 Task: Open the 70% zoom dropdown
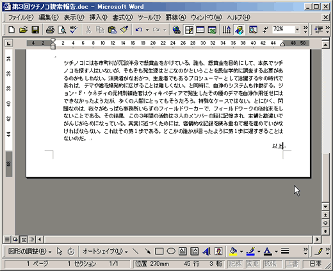(297, 30)
